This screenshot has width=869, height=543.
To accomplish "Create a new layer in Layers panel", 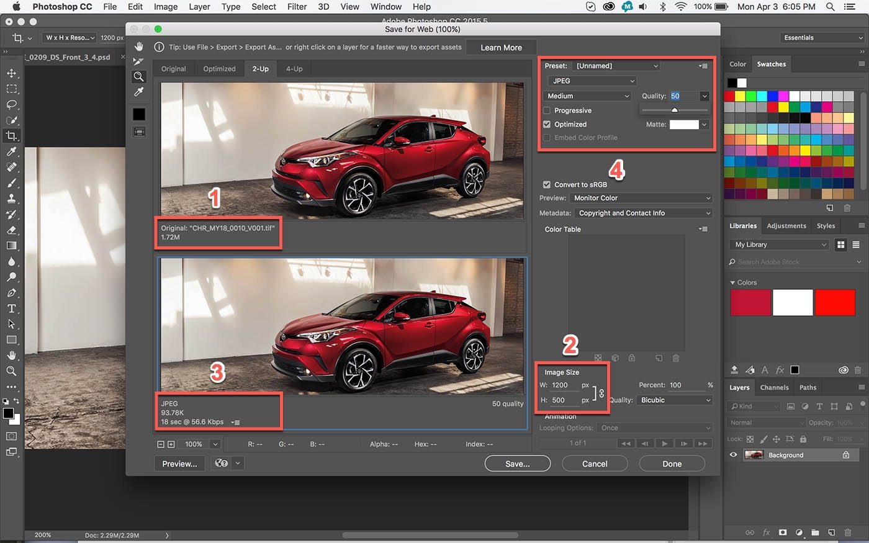I will pyautogui.click(x=831, y=532).
